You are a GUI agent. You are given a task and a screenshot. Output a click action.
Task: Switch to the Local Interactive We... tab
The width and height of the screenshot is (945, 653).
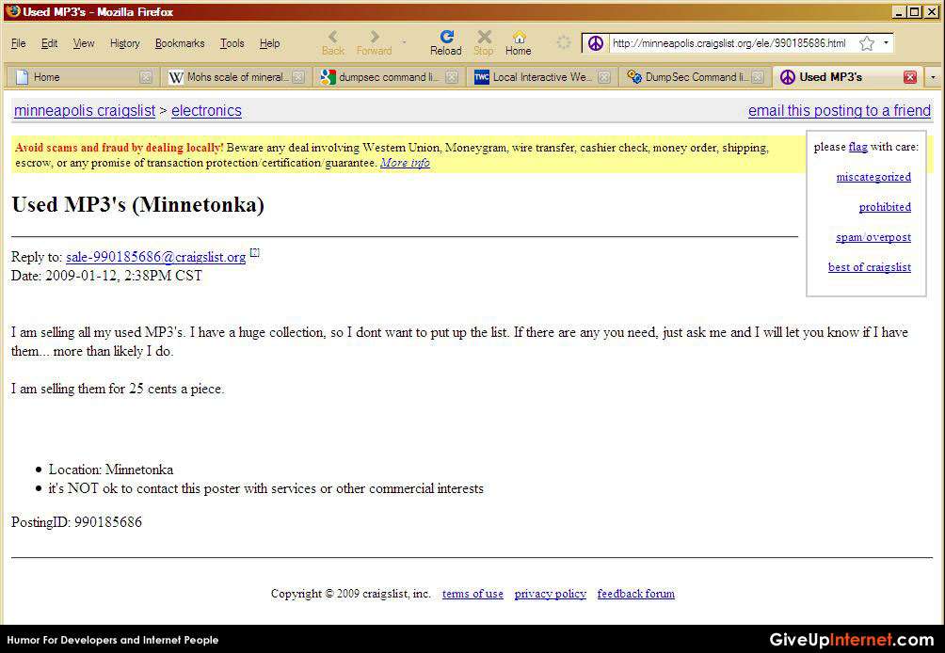[542, 77]
